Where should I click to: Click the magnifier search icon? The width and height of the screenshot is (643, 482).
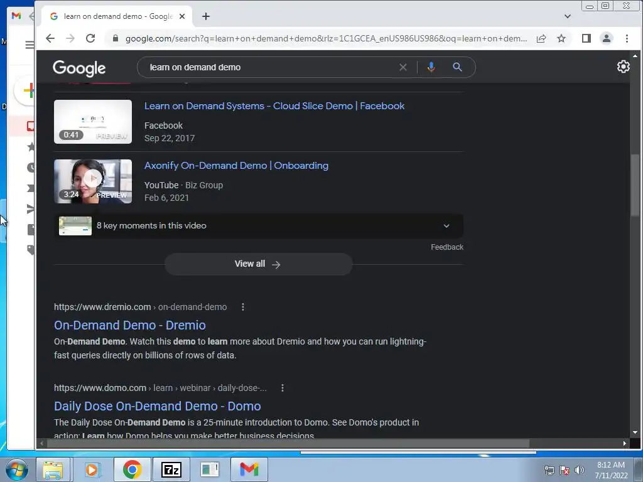click(x=457, y=67)
